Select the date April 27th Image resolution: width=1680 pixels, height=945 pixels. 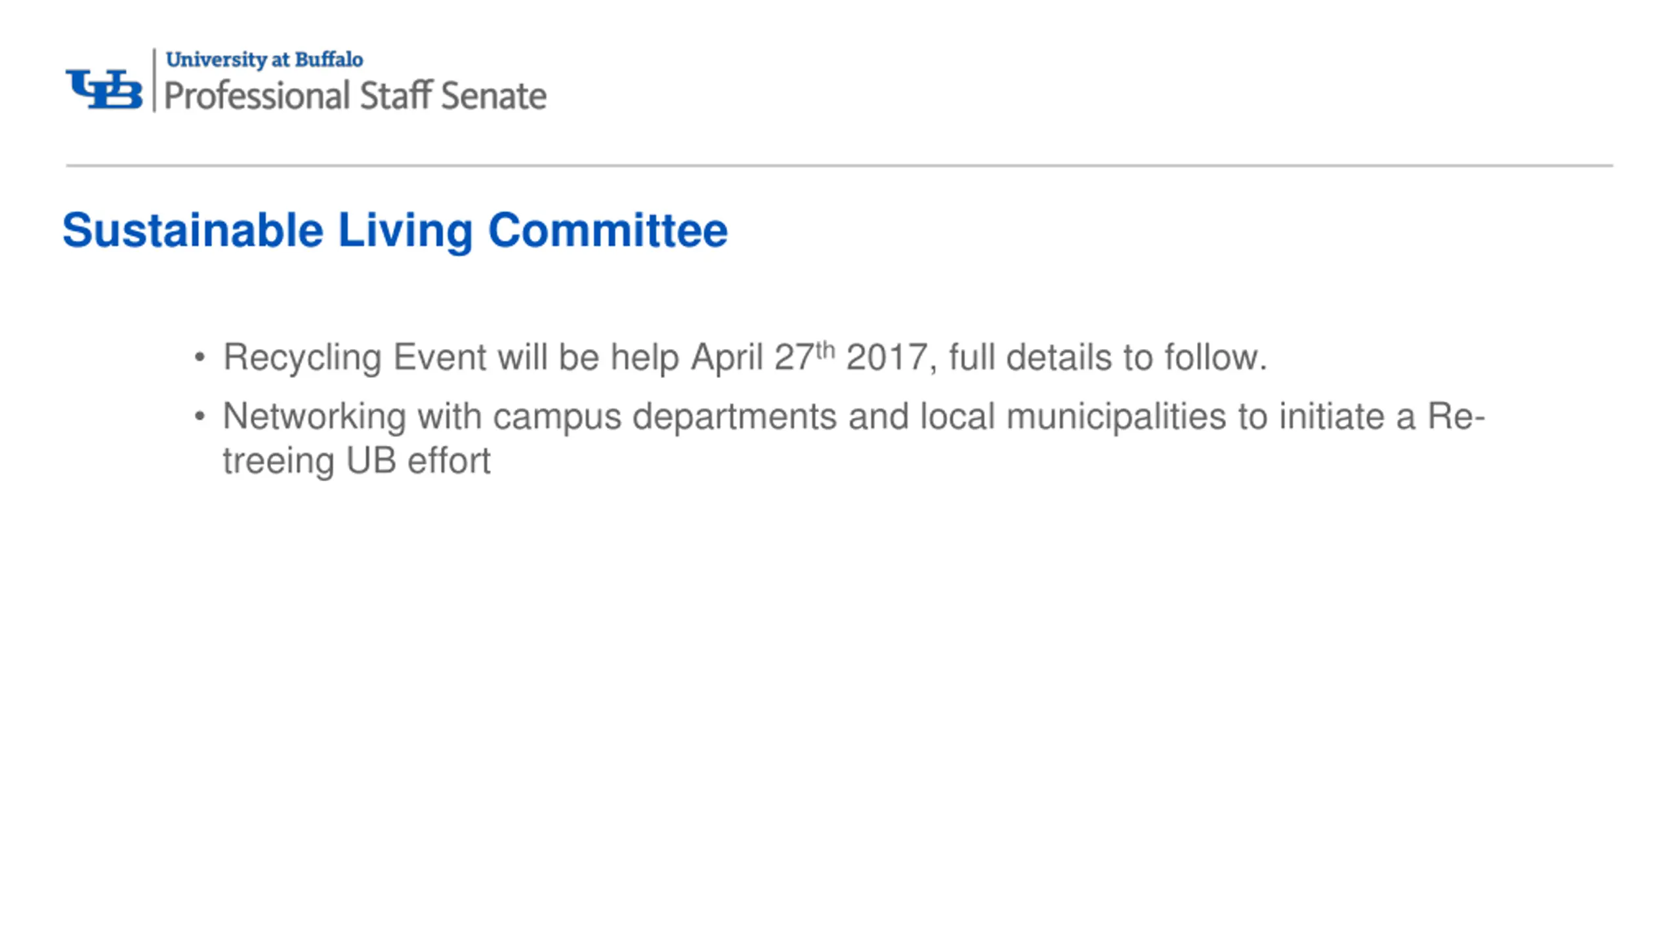point(763,357)
